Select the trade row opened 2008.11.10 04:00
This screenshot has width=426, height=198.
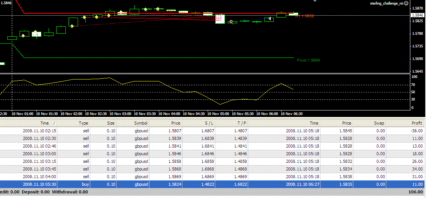(212, 177)
